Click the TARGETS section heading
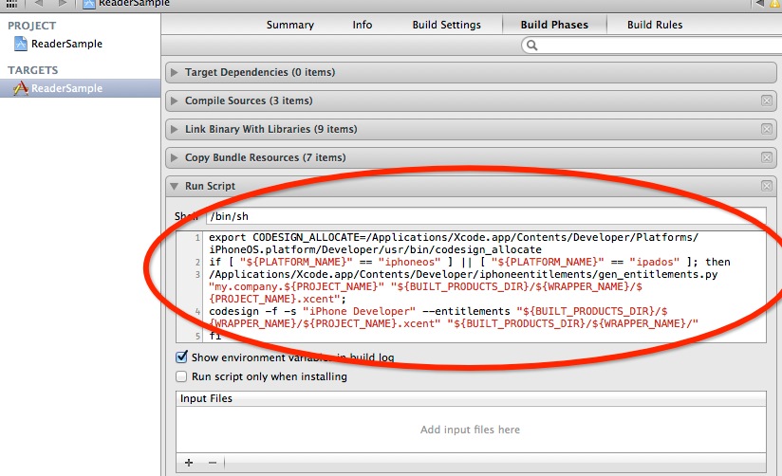Image resolution: width=782 pixels, height=476 pixels. click(33, 70)
